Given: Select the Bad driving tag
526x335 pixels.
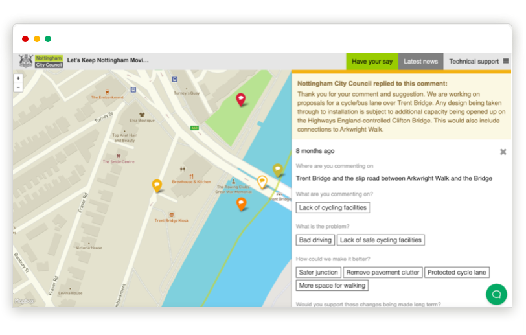Looking at the screenshot, I should click(x=315, y=240).
